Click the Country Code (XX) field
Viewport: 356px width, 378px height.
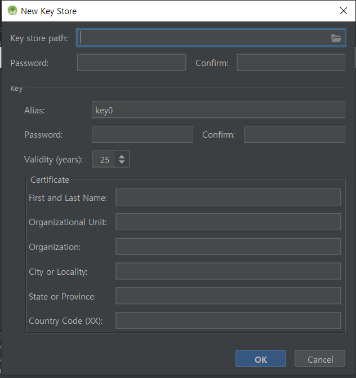(228, 320)
